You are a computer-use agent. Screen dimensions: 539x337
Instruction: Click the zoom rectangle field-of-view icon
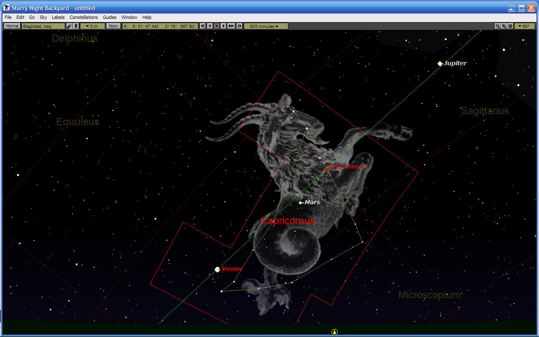pos(510,26)
